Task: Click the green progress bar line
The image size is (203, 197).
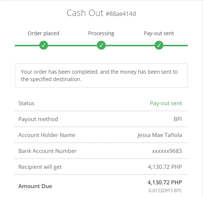Action: pyautogui.click(x=101, y=46)
